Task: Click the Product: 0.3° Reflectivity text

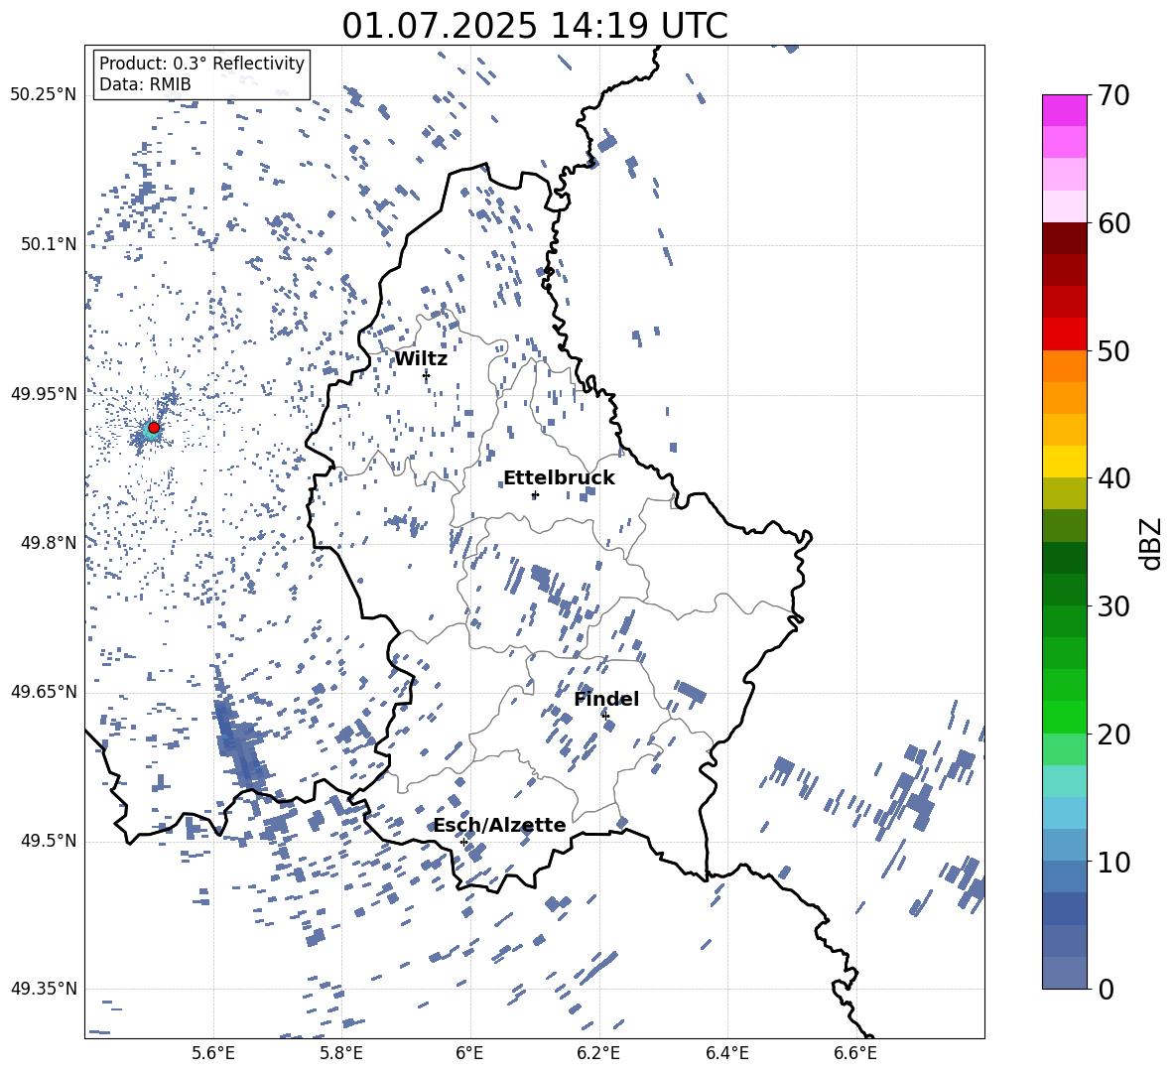Action: pos(201,64)
